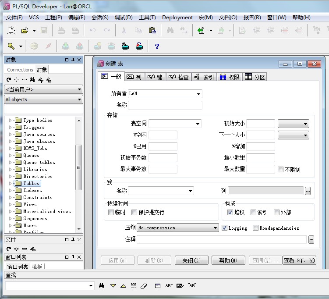The image size is (329, 299).
Task: Expand the Views tree node
Action: click(10, 204)
